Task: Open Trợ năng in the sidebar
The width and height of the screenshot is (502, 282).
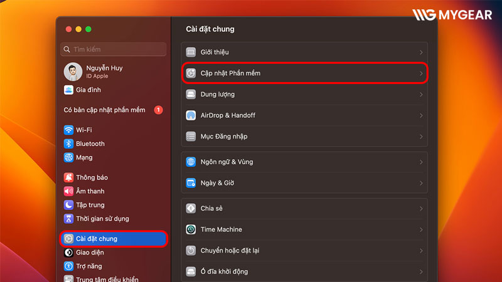Action: [x=89, y=266]
